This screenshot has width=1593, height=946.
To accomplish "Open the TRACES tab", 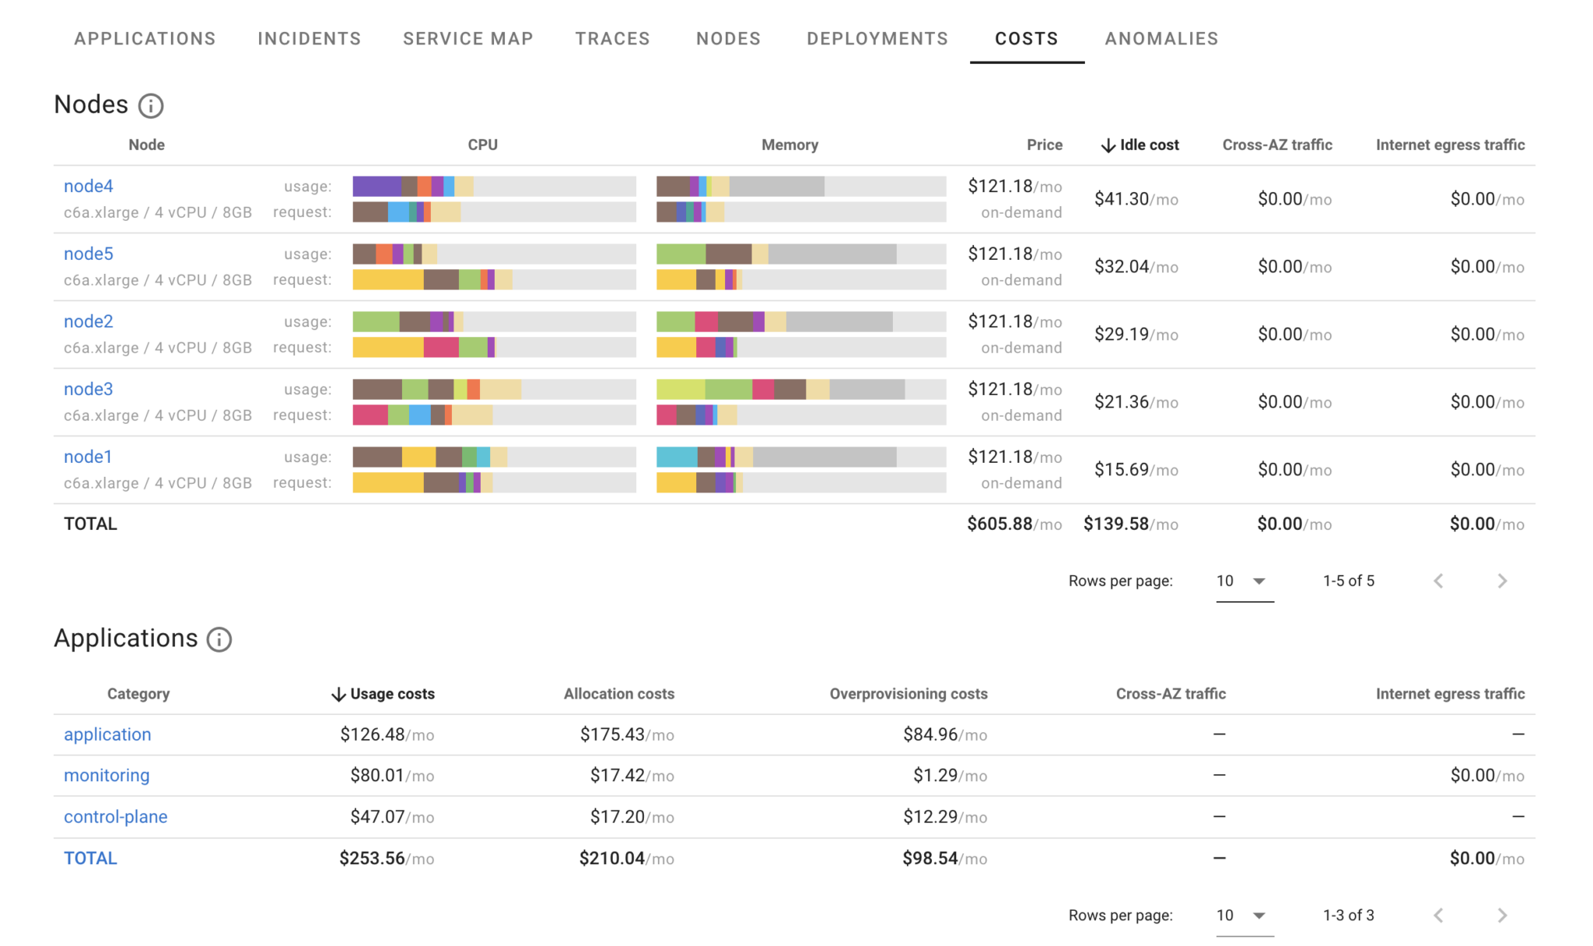I will tap(612, 38).
